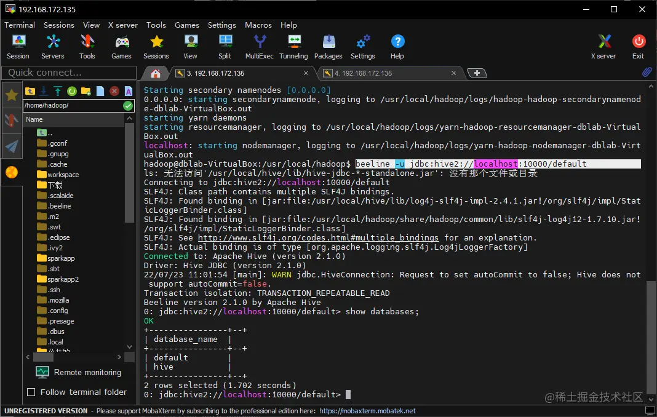Screen dimensions: 657x417
Task: Enable Follow terminal folder checkbox
Action: point(31,392)
